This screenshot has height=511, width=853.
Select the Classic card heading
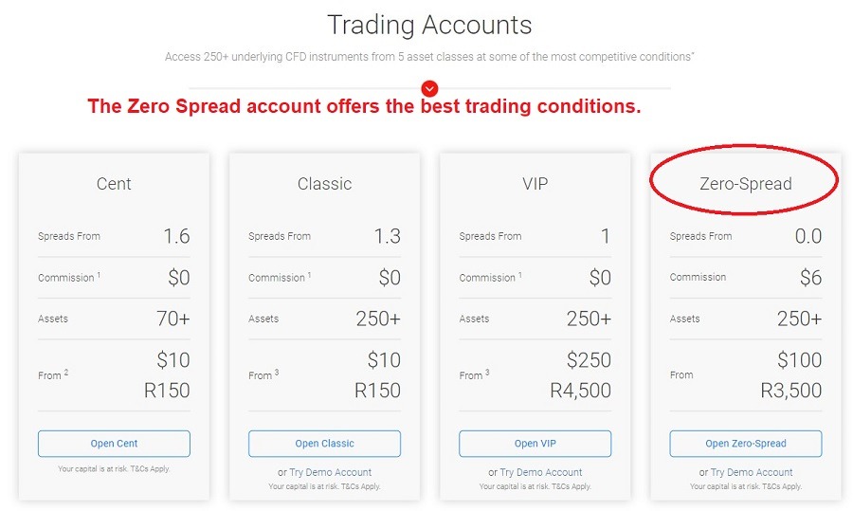[x=324, y=184]
